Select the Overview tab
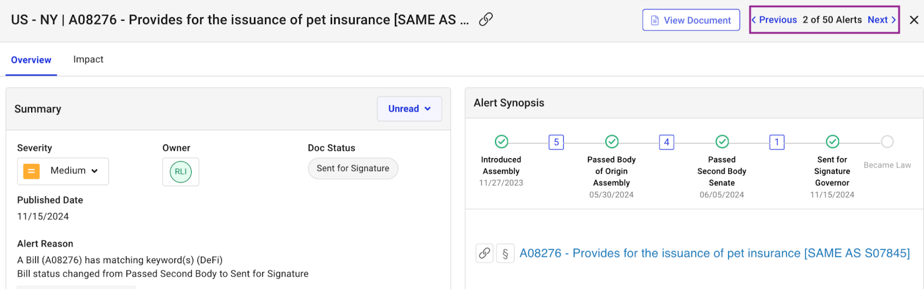 [x=31, y=60]
